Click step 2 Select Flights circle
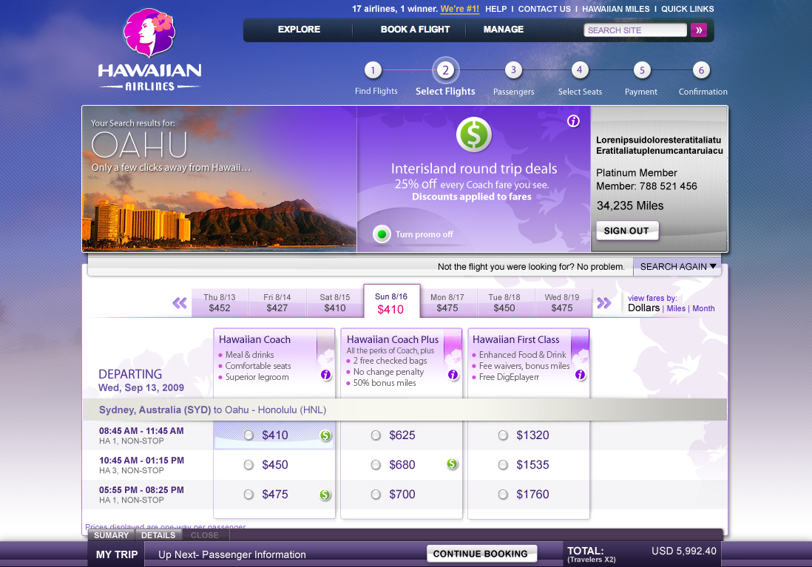The width and height of the screenshot is (812, 567). tap(445, 70)
